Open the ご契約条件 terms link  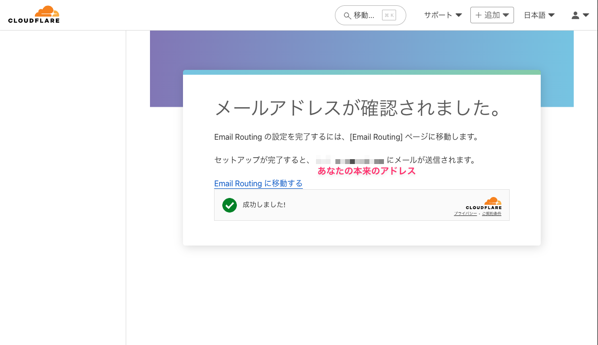(x=492, y=214)
